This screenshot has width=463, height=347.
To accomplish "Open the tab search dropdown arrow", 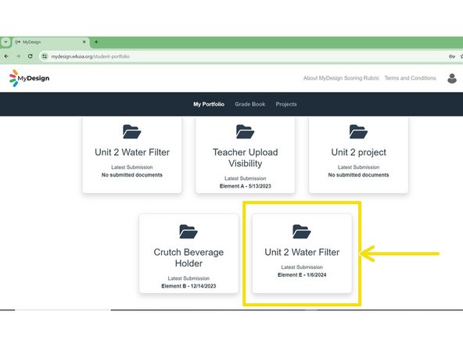I will pyautogui.click(x=5, y=42).
